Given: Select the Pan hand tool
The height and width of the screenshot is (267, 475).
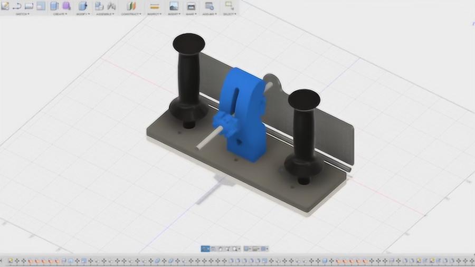Looking at the screenshot, I should tap(220, 249).
